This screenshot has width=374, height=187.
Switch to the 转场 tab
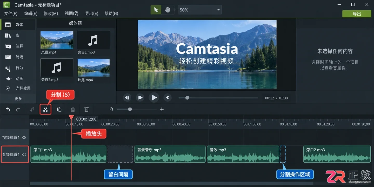(x=18, y=57)
